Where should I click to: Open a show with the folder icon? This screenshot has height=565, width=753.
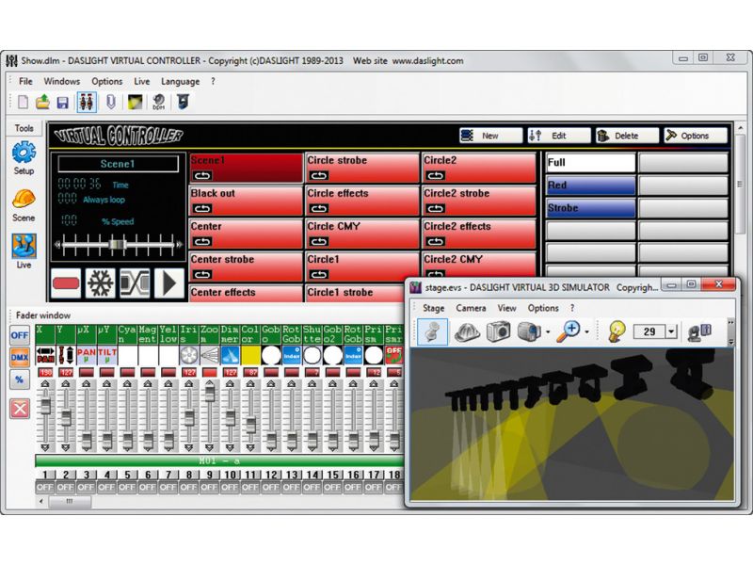(42, 102)
